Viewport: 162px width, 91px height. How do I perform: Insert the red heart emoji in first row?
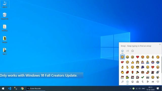(137, 57)
